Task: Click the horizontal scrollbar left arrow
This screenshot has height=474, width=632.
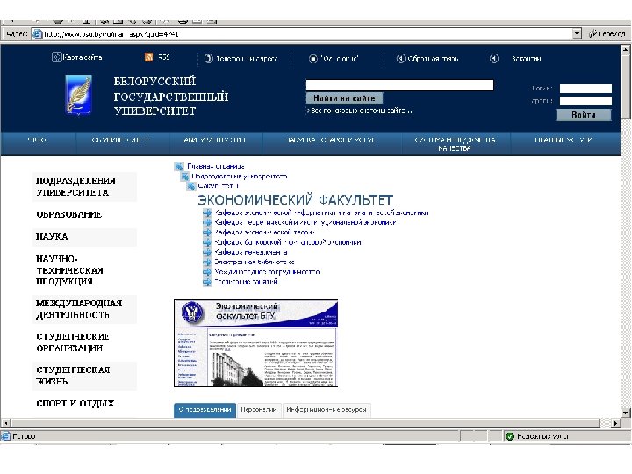Action: tap(5, 423)
